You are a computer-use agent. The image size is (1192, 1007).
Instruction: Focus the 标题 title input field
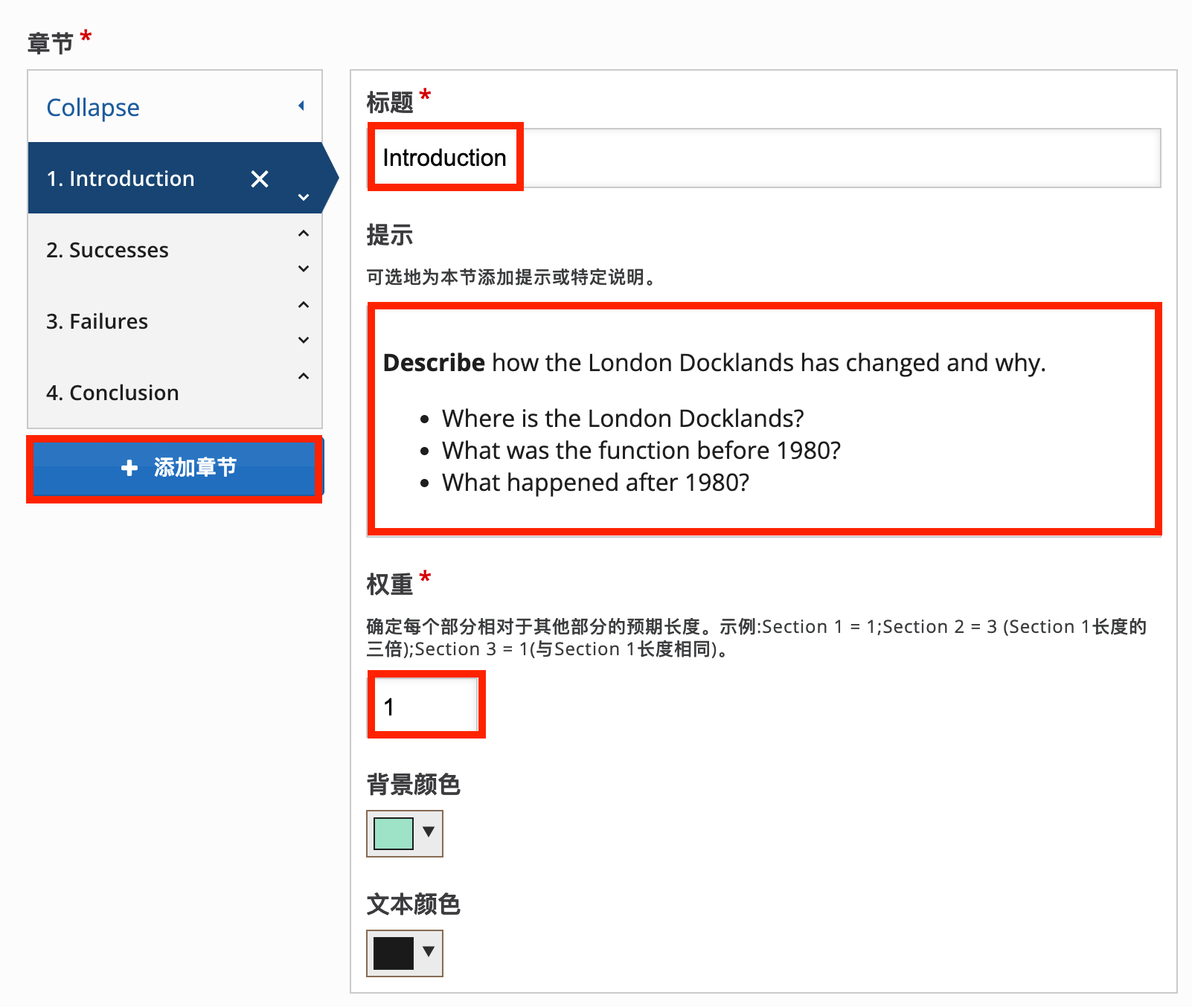763,158
